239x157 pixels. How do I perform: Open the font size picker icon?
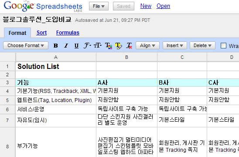[98, 45]
